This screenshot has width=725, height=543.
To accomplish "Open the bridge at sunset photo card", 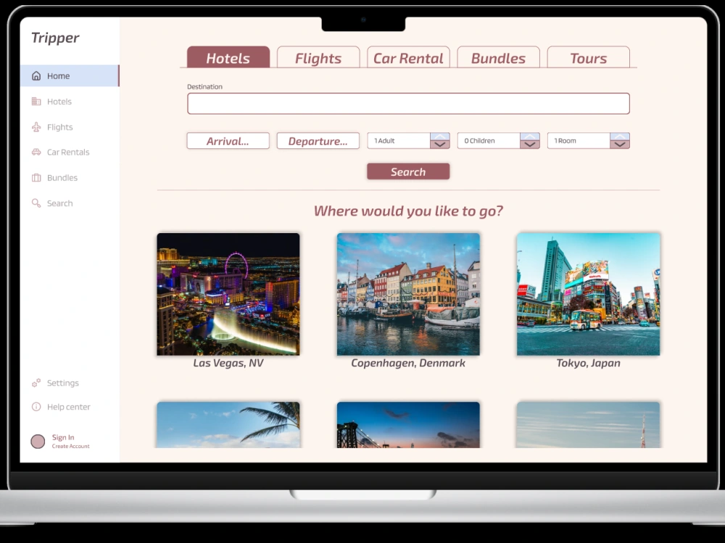I will click(408, 425).
